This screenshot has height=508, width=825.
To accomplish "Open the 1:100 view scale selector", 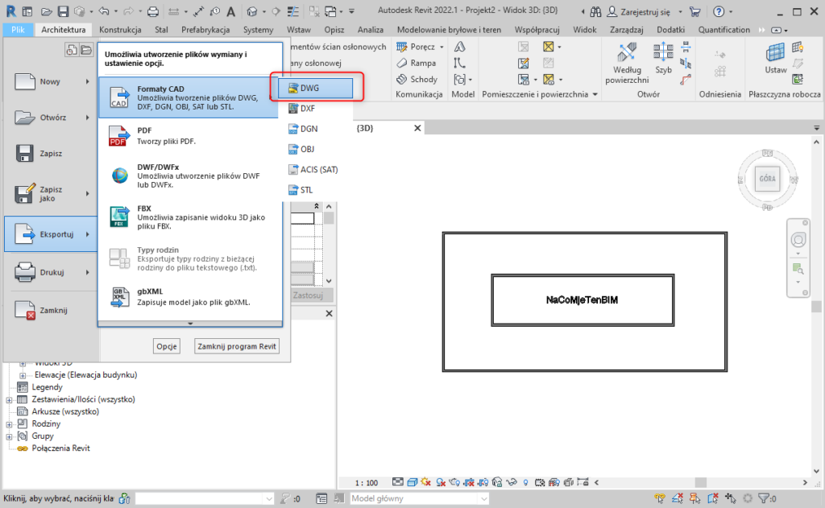I will pos(367,482).
